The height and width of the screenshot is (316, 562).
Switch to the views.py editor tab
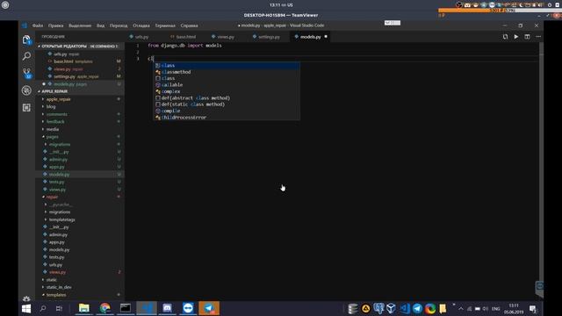click(x=226, y=37)
